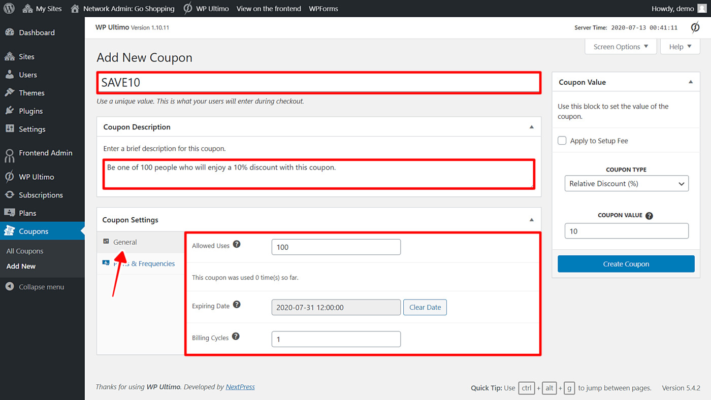Click the General tab icon
This screenshot has height=400, width=711.
tap(106, 242)
